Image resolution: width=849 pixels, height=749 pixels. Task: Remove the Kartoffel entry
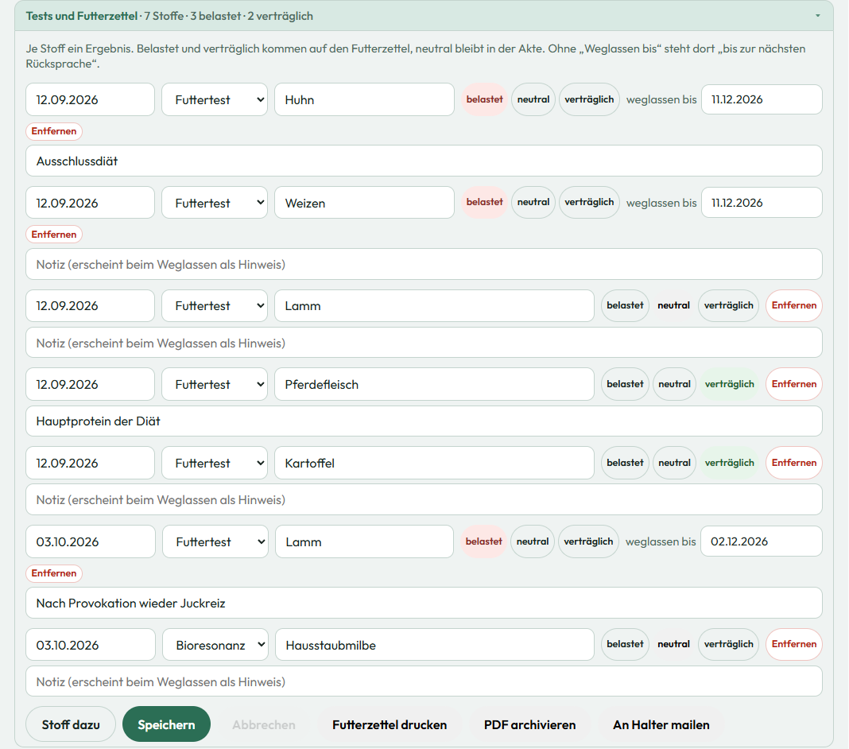coord(794,463)
